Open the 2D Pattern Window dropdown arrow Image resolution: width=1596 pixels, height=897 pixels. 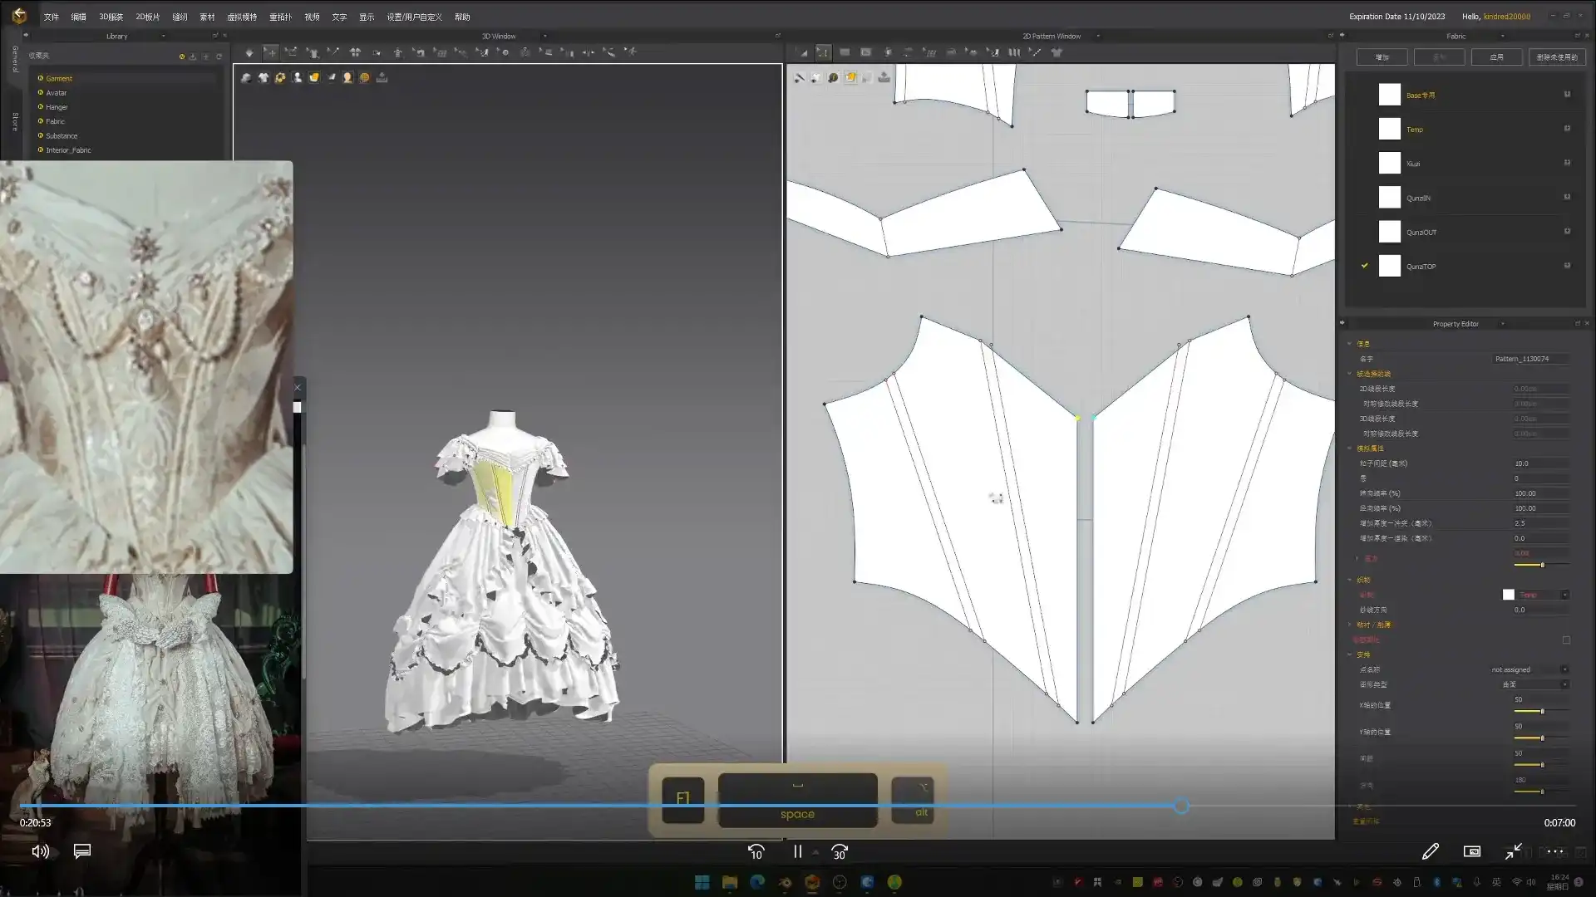click(1098, 36)
